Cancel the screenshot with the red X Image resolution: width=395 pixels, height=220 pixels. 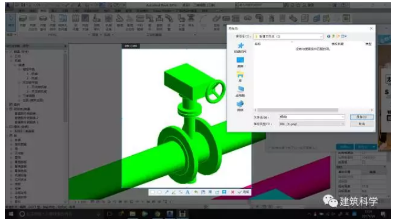point(233,192)
